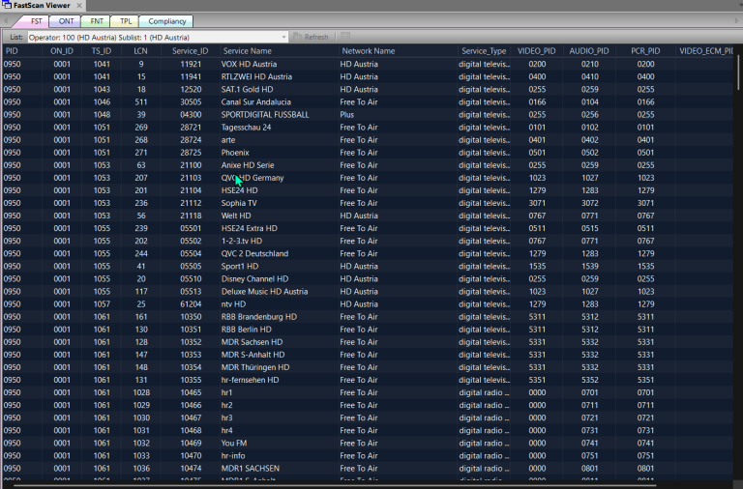Click the Refresh button

point(311,37)
